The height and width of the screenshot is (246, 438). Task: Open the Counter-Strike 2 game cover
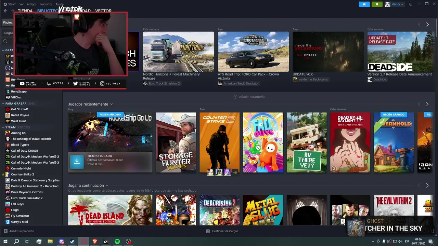[x=220, y=142]
